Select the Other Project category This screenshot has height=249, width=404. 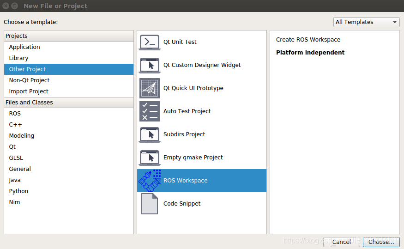pos(69,69)
